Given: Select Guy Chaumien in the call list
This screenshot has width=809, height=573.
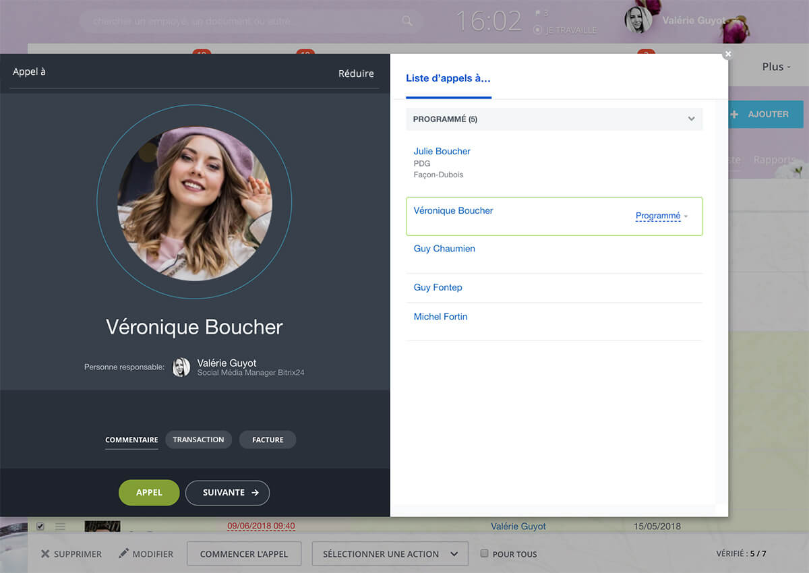Looking at the screenshot, I should [444, 249].
